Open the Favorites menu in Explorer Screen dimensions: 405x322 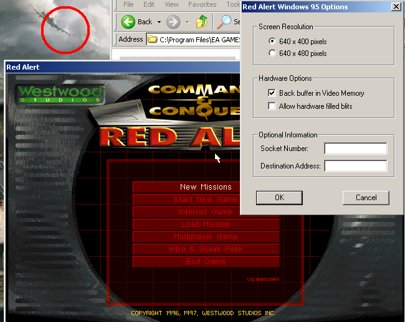tap(202, 4)
